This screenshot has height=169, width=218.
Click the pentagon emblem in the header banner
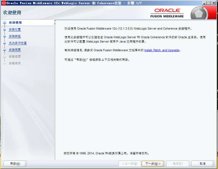click(199, 13)
